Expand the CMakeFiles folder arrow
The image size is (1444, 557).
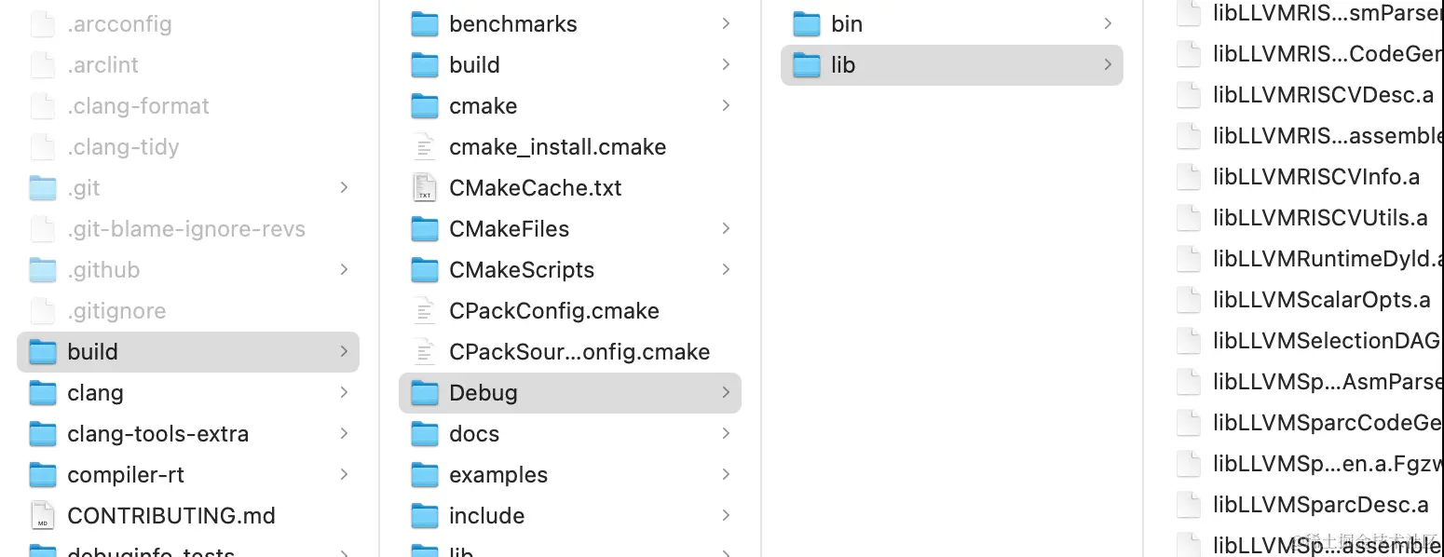(726, 229)
